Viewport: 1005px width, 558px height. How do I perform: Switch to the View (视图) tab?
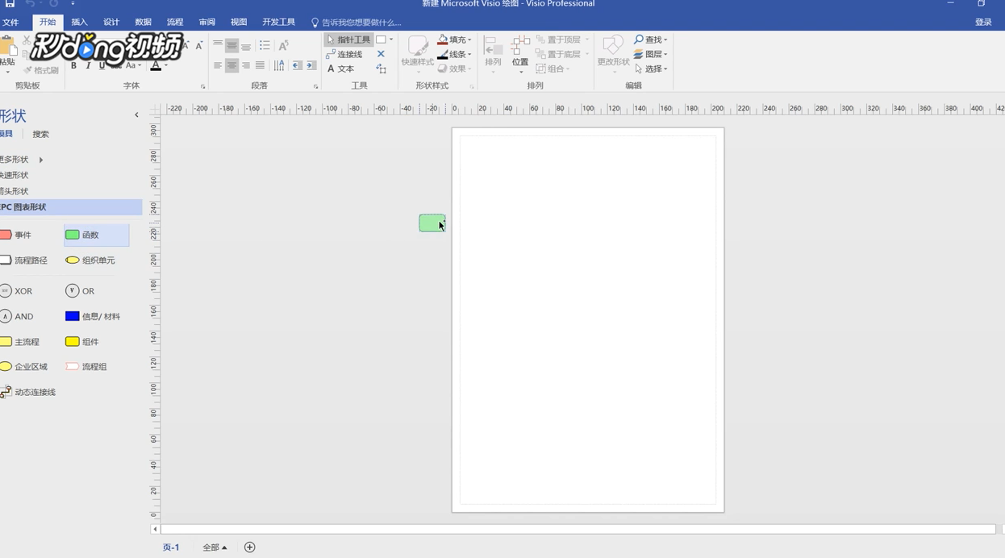click(x=239, y=23)
